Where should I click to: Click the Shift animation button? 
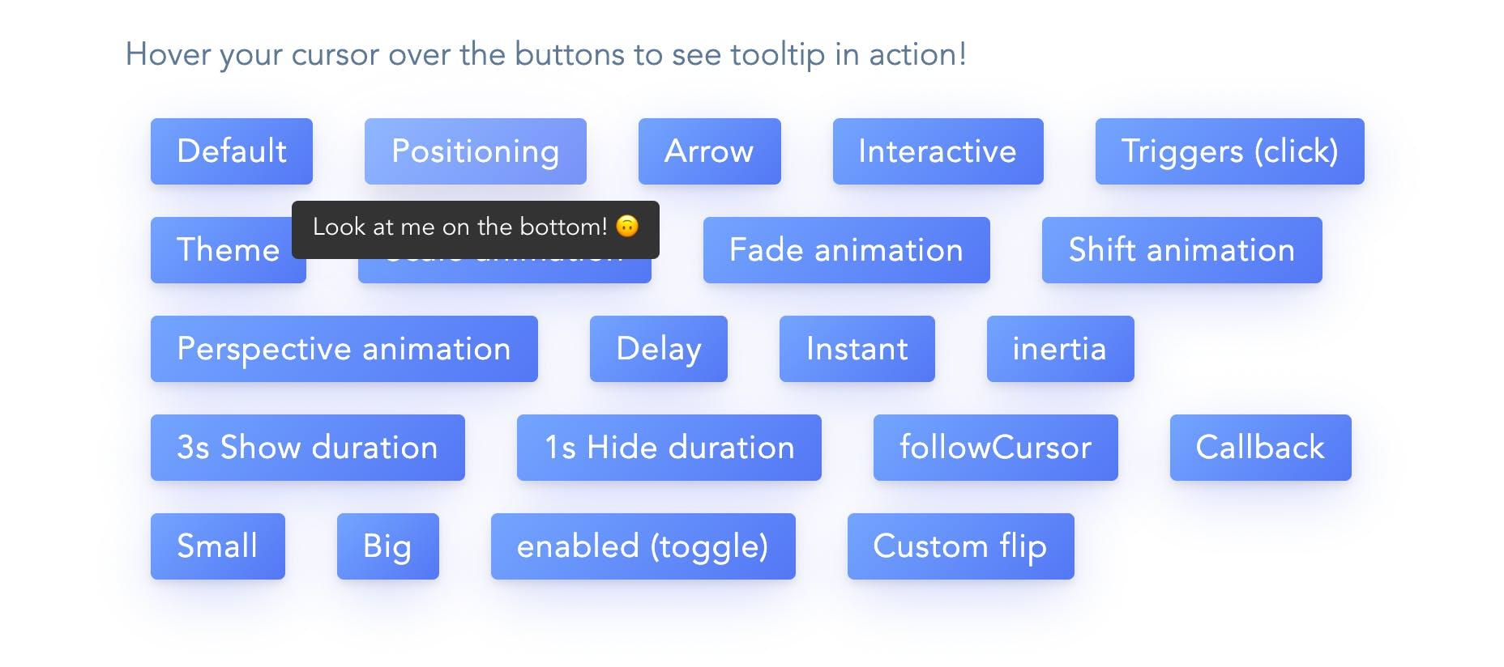coord(1181,250)
